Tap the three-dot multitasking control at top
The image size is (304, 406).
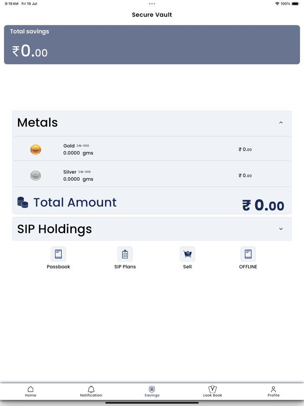[x=152, y=4]
